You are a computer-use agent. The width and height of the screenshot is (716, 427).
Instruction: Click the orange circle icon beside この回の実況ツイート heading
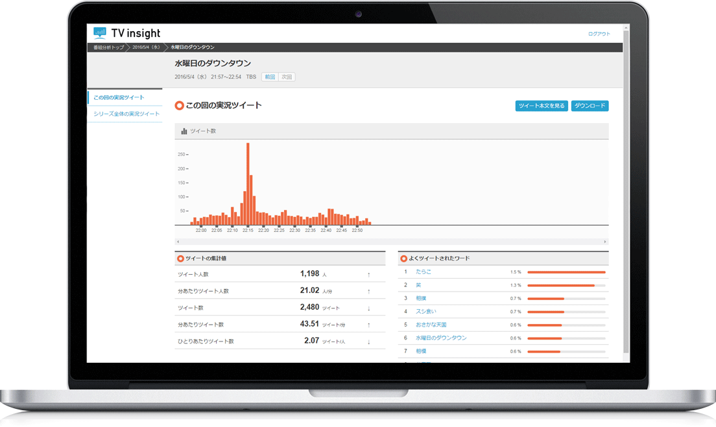pyautogui.click(x=180, y=106)
